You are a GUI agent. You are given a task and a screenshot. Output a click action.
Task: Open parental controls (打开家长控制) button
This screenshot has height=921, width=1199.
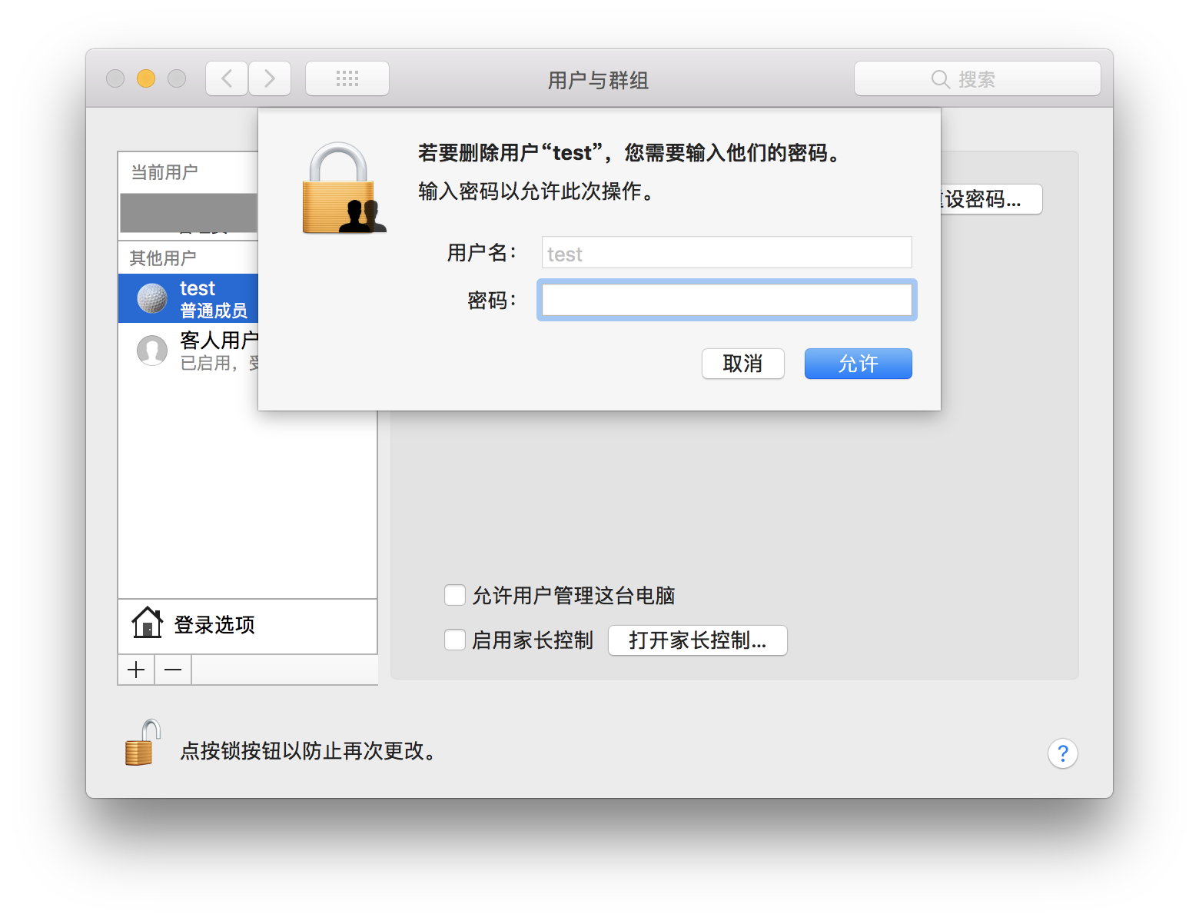pos(697,640)
